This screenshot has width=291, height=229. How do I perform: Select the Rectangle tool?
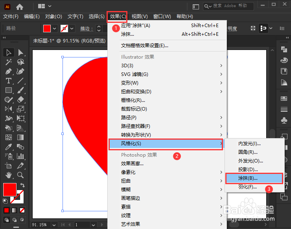point(9,90)
